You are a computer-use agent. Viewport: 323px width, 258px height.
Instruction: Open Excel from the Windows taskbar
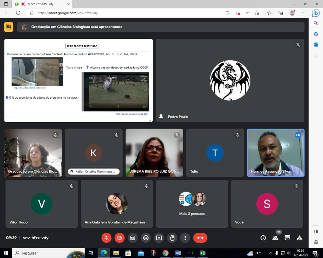pyautogui.click(x=203, y=253)
